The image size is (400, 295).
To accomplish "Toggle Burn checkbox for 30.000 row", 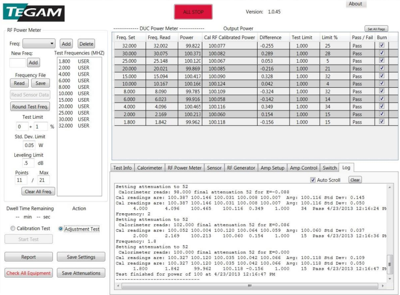I will point(381,53).
